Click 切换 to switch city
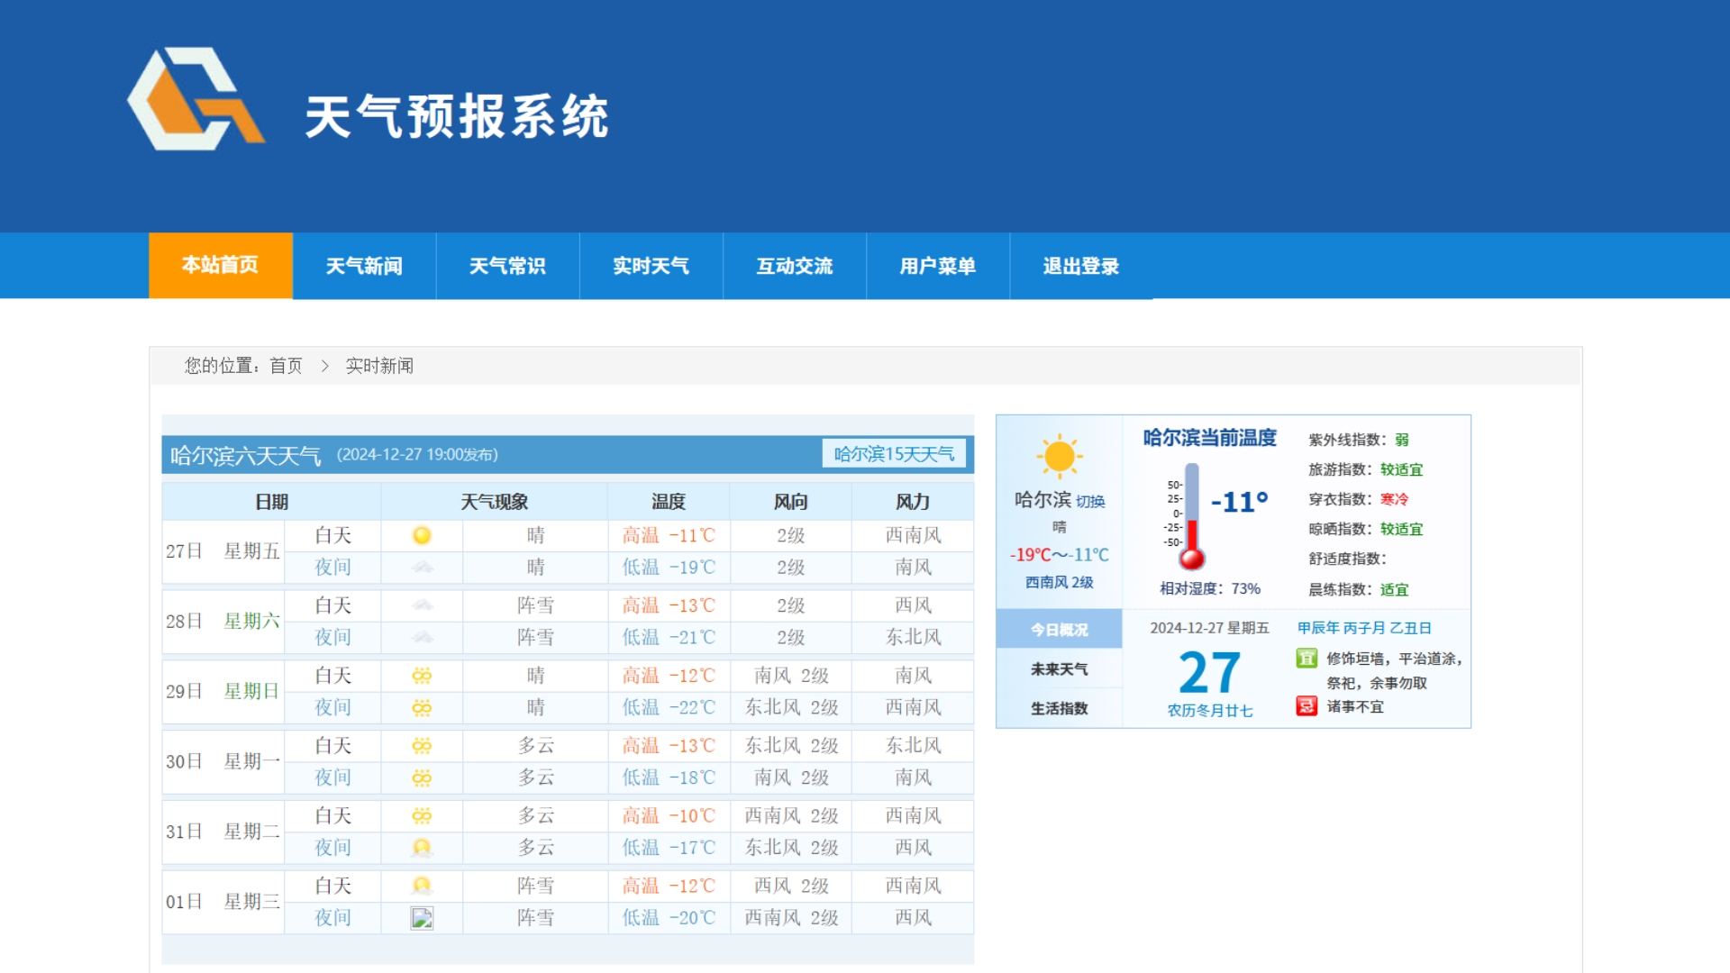 [x=1090, y=502]
